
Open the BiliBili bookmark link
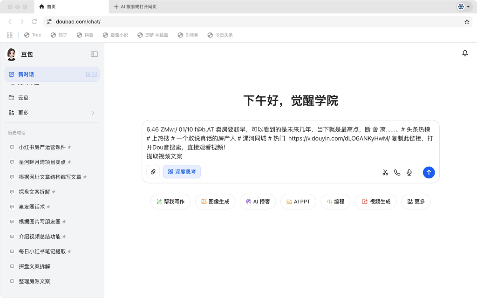pos(188,34)
